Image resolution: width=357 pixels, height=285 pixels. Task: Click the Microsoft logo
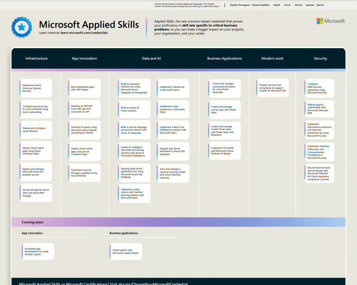tap(331, 21)
